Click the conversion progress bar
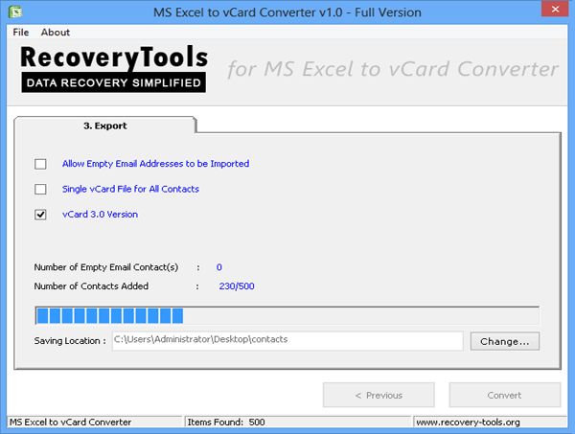Viewport: 575px width, 434px height. tap(287, 315)
